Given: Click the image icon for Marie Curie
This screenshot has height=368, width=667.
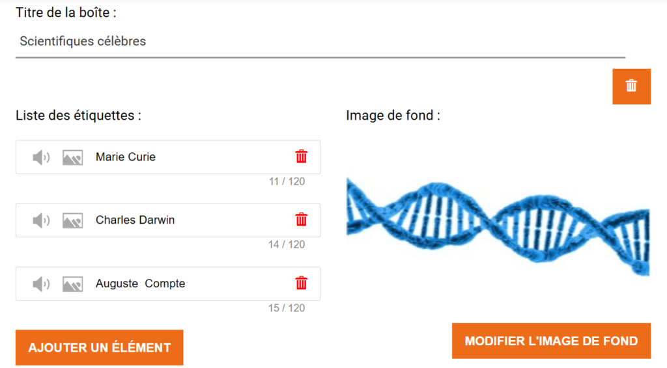Looking at the screenshot, I should tap(72, 157).
